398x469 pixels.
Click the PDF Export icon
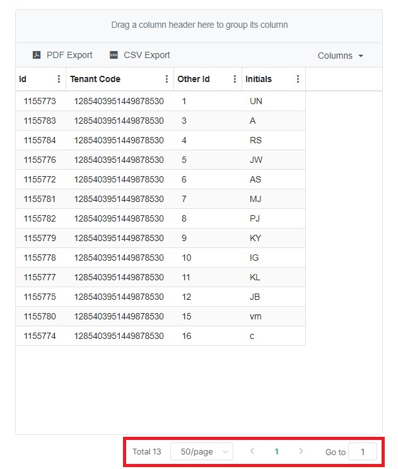[37, 55]
